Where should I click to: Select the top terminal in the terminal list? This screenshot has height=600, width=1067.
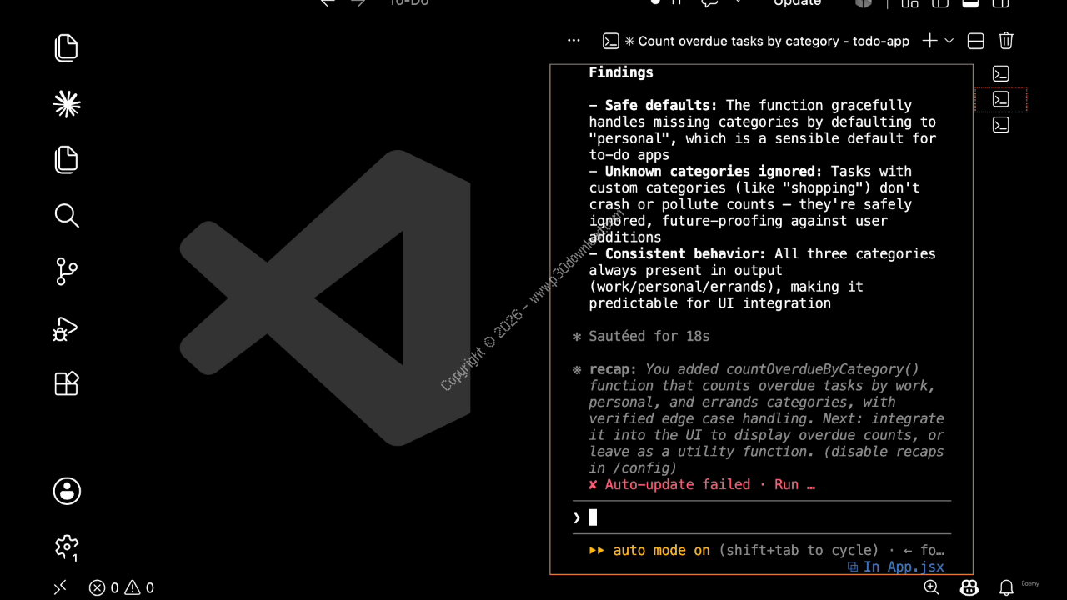click(x=1001, y=74)
